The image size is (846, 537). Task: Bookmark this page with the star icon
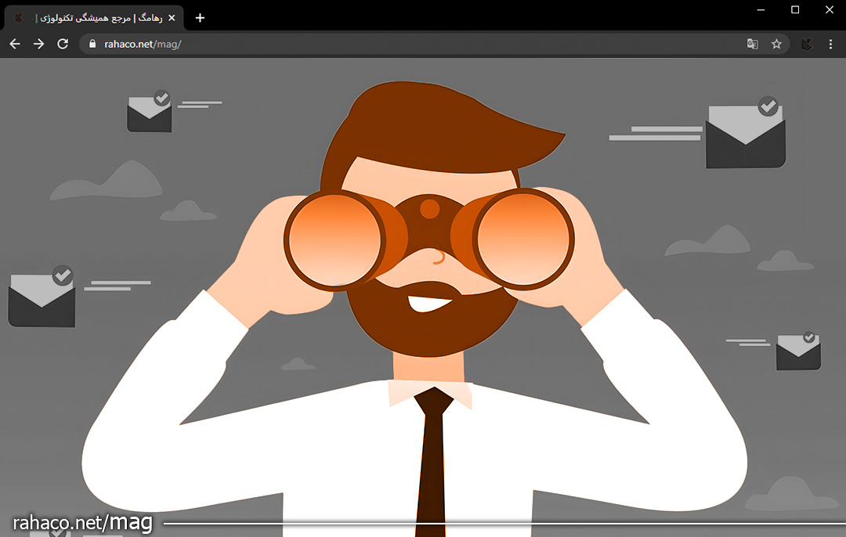776,44
